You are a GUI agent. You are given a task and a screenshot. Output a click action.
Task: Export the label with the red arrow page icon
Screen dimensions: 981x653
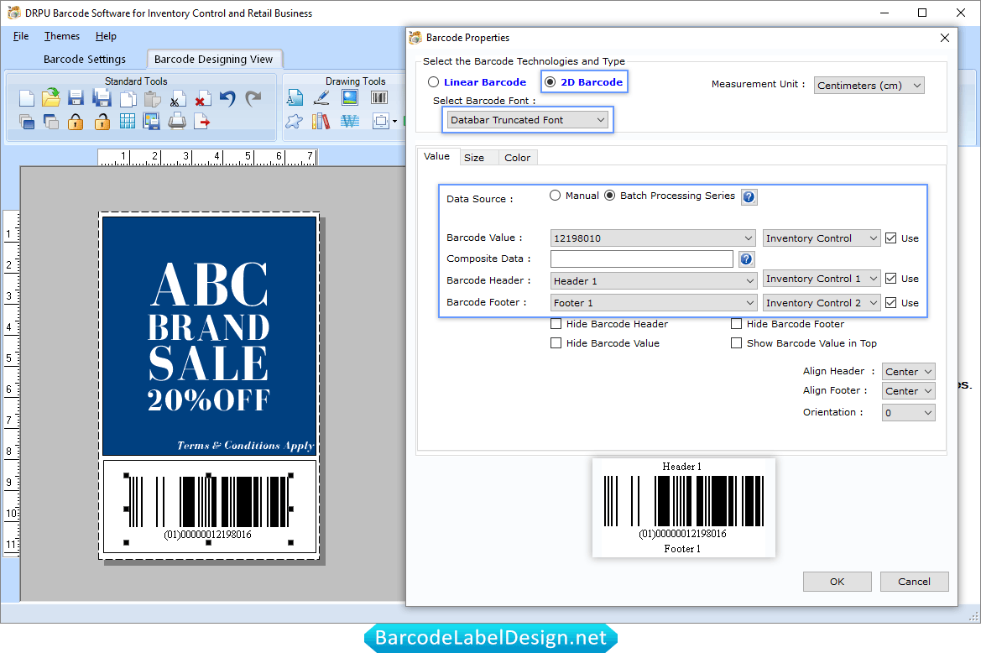point(201,122)
